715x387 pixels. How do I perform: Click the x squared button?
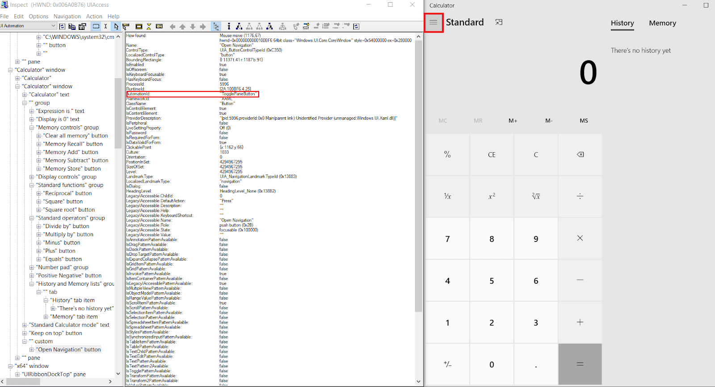[492, 196]
